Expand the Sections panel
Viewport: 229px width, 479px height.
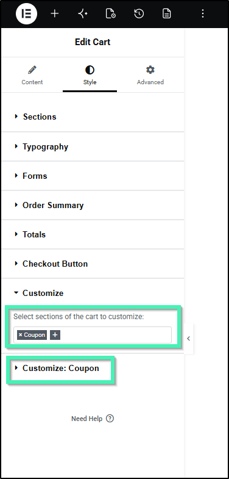[x=93, y=117]
